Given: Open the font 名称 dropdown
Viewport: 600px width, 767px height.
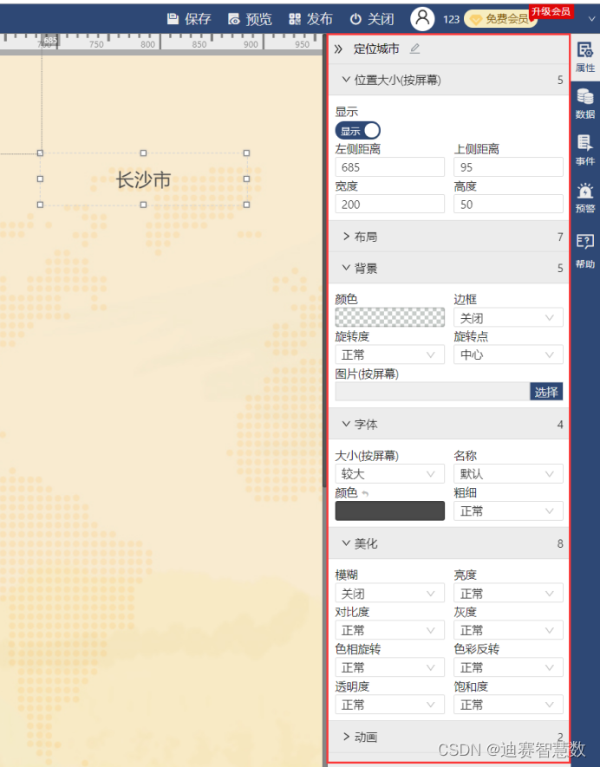Looking at the screenshot, I should (508, 474).
